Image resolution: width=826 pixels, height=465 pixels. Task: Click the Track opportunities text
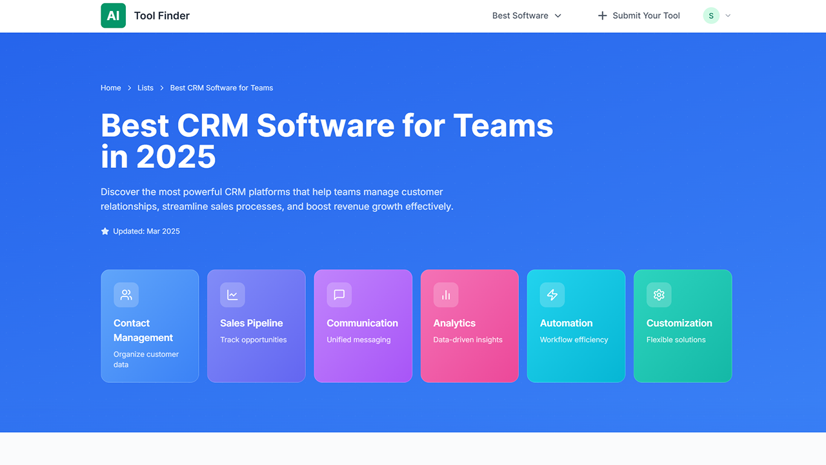pos(253,340)
